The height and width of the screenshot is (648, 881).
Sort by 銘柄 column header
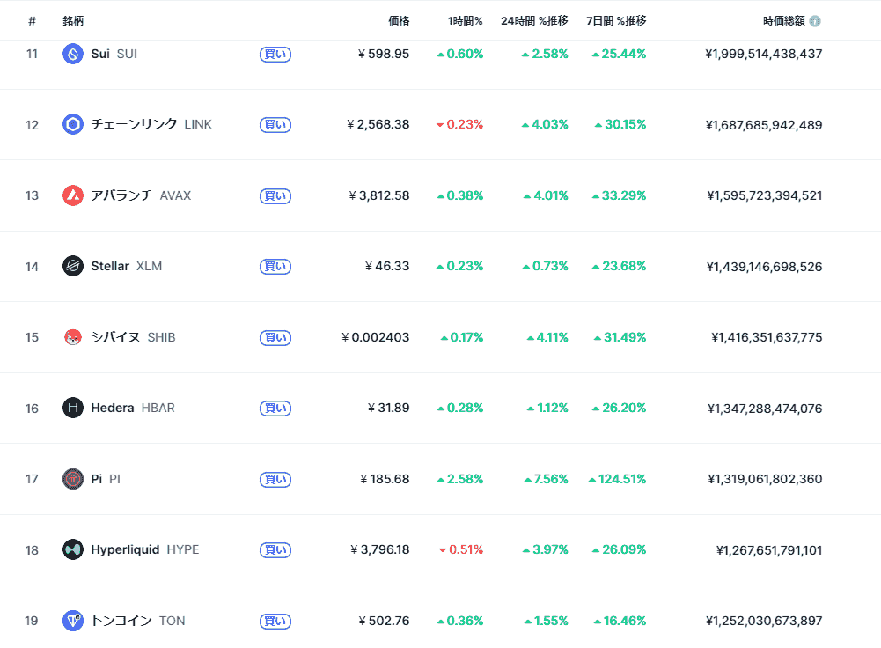(x=73, y=20)
